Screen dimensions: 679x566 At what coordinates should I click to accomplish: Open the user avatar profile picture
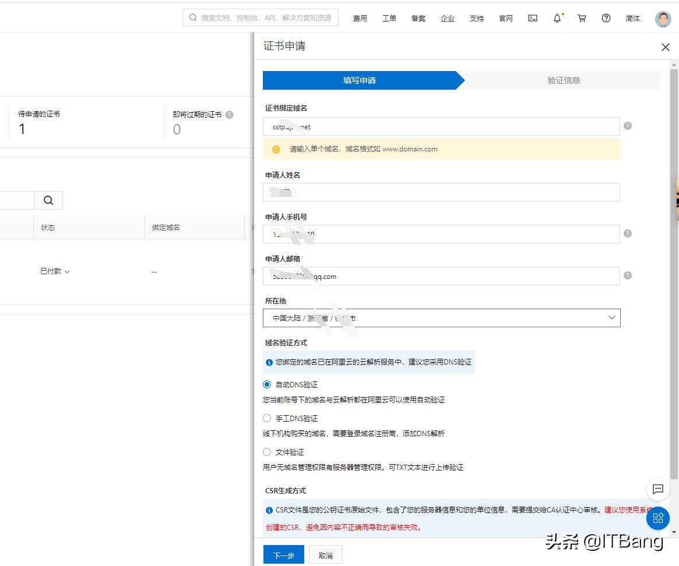tap(663, 18)
